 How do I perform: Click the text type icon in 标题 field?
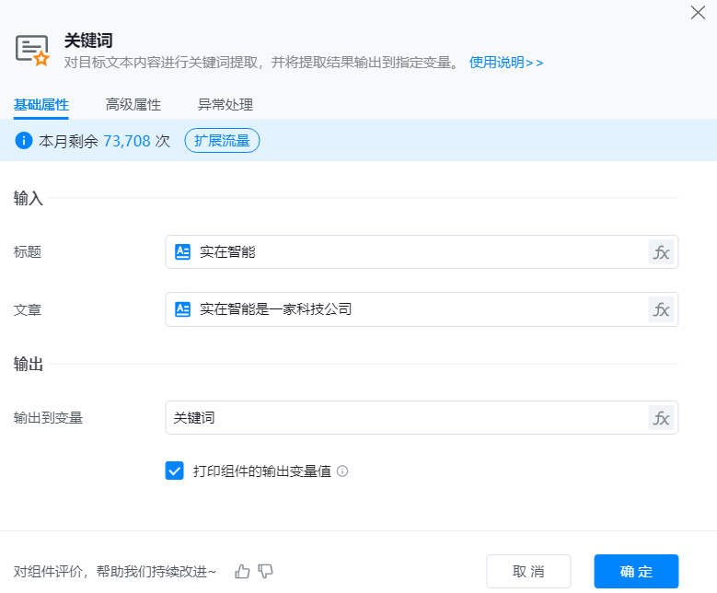[x=183, y=252]
